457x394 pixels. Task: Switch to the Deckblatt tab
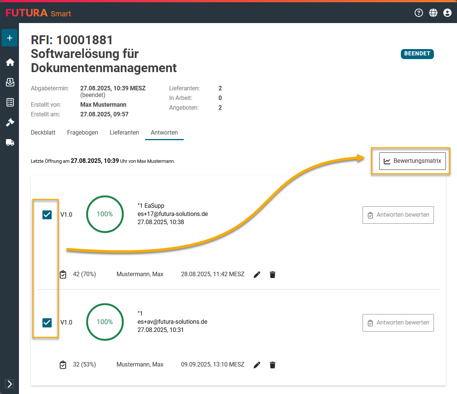tap(43, 133)
